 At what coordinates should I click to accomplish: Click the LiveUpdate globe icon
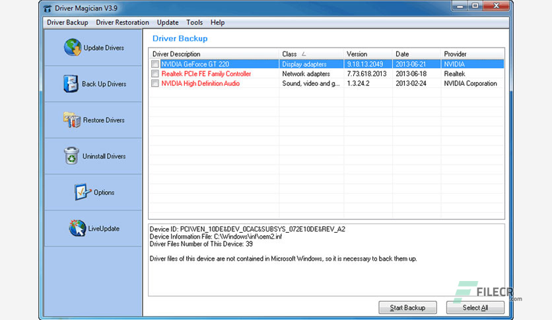pyautogui.click(x=77, y=228)
